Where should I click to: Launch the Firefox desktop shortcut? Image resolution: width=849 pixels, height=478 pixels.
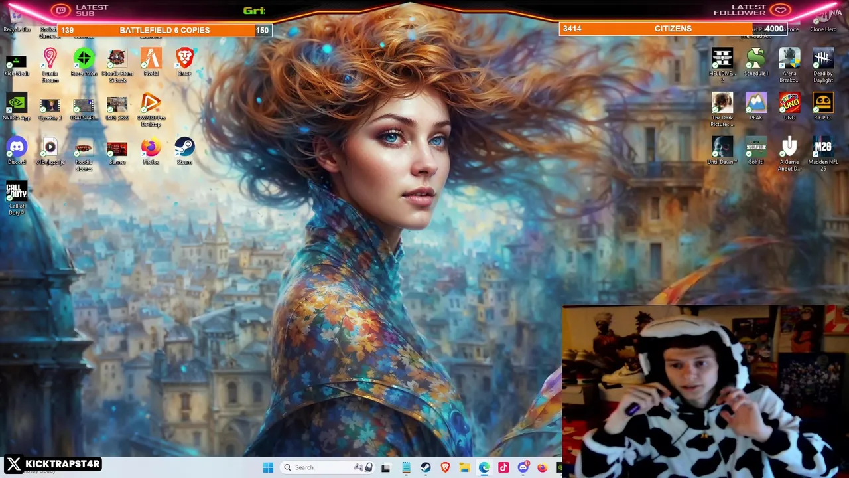[151, 152]
